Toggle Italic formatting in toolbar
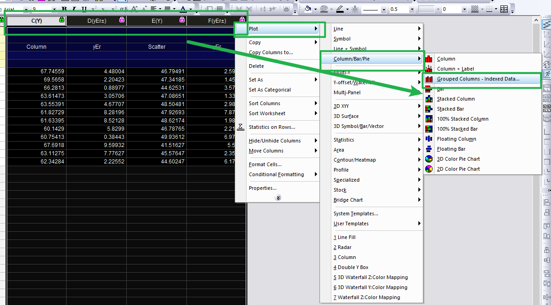 click(x=74, y=9)
